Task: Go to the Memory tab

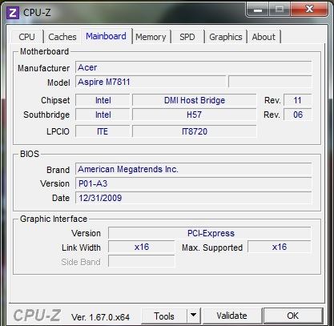Action: 151,37
